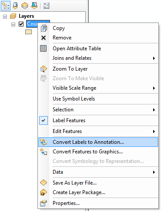Screen dimensions: 161x211
Task: Uncheck the Counties layer visibility checkbox
Action: (21, 24)
